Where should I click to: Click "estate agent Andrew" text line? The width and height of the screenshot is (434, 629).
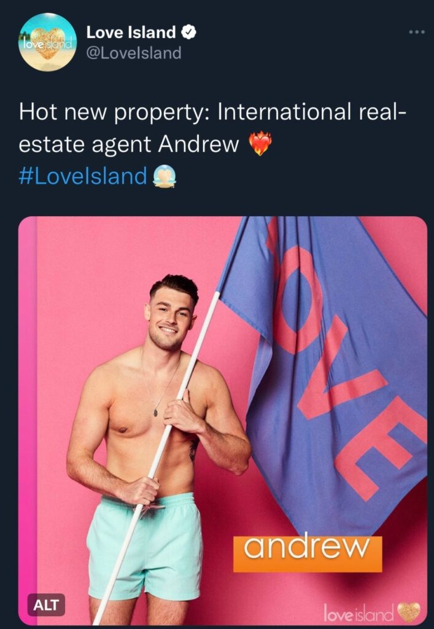pos(129,144)
